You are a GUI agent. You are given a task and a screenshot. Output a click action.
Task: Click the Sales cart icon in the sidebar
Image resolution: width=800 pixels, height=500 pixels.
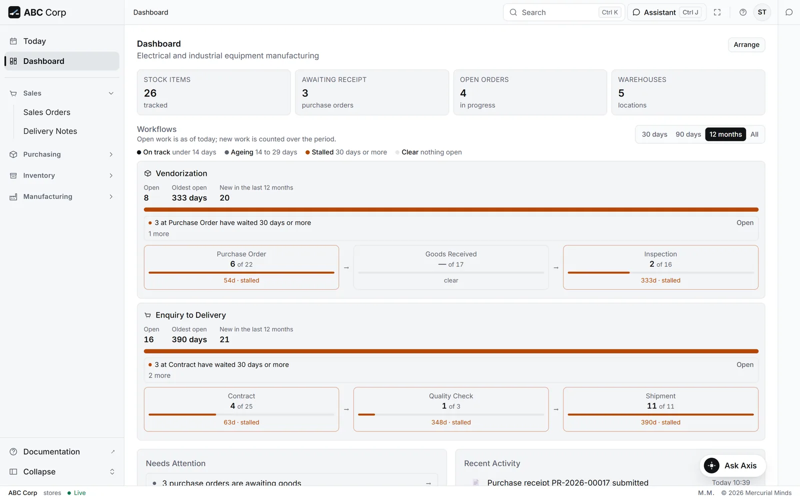point(13,93)
